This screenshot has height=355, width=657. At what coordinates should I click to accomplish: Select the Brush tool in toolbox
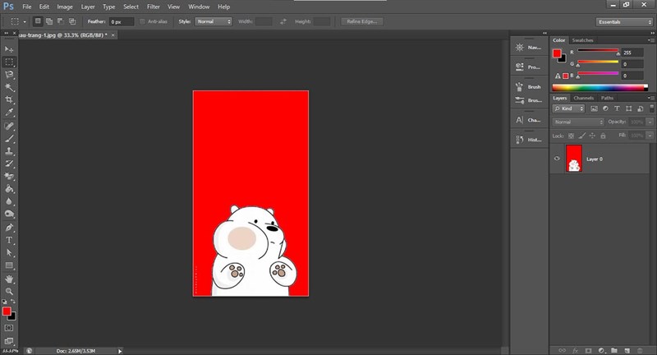9,138
